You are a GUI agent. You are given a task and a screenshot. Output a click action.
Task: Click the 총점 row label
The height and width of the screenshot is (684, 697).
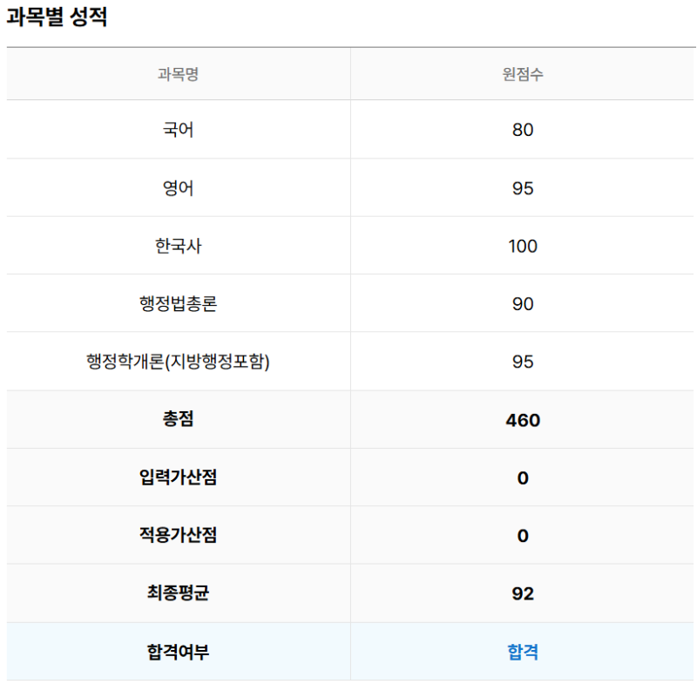179,419
